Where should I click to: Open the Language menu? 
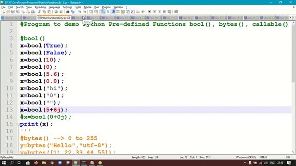point(54,7)
